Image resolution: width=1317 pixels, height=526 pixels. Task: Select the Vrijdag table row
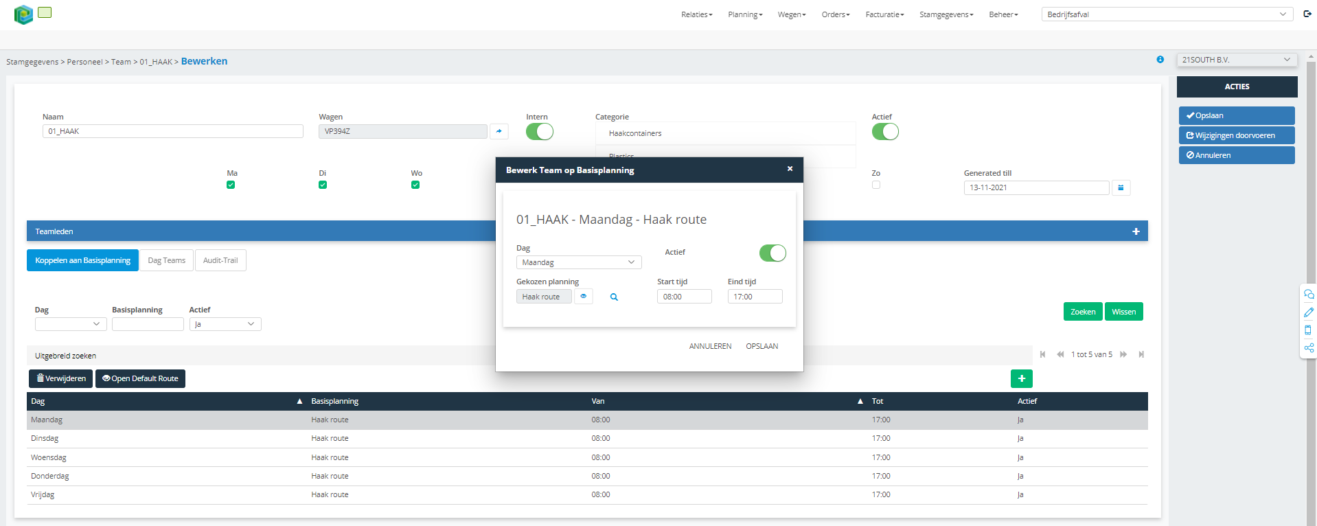click(587, 494)
